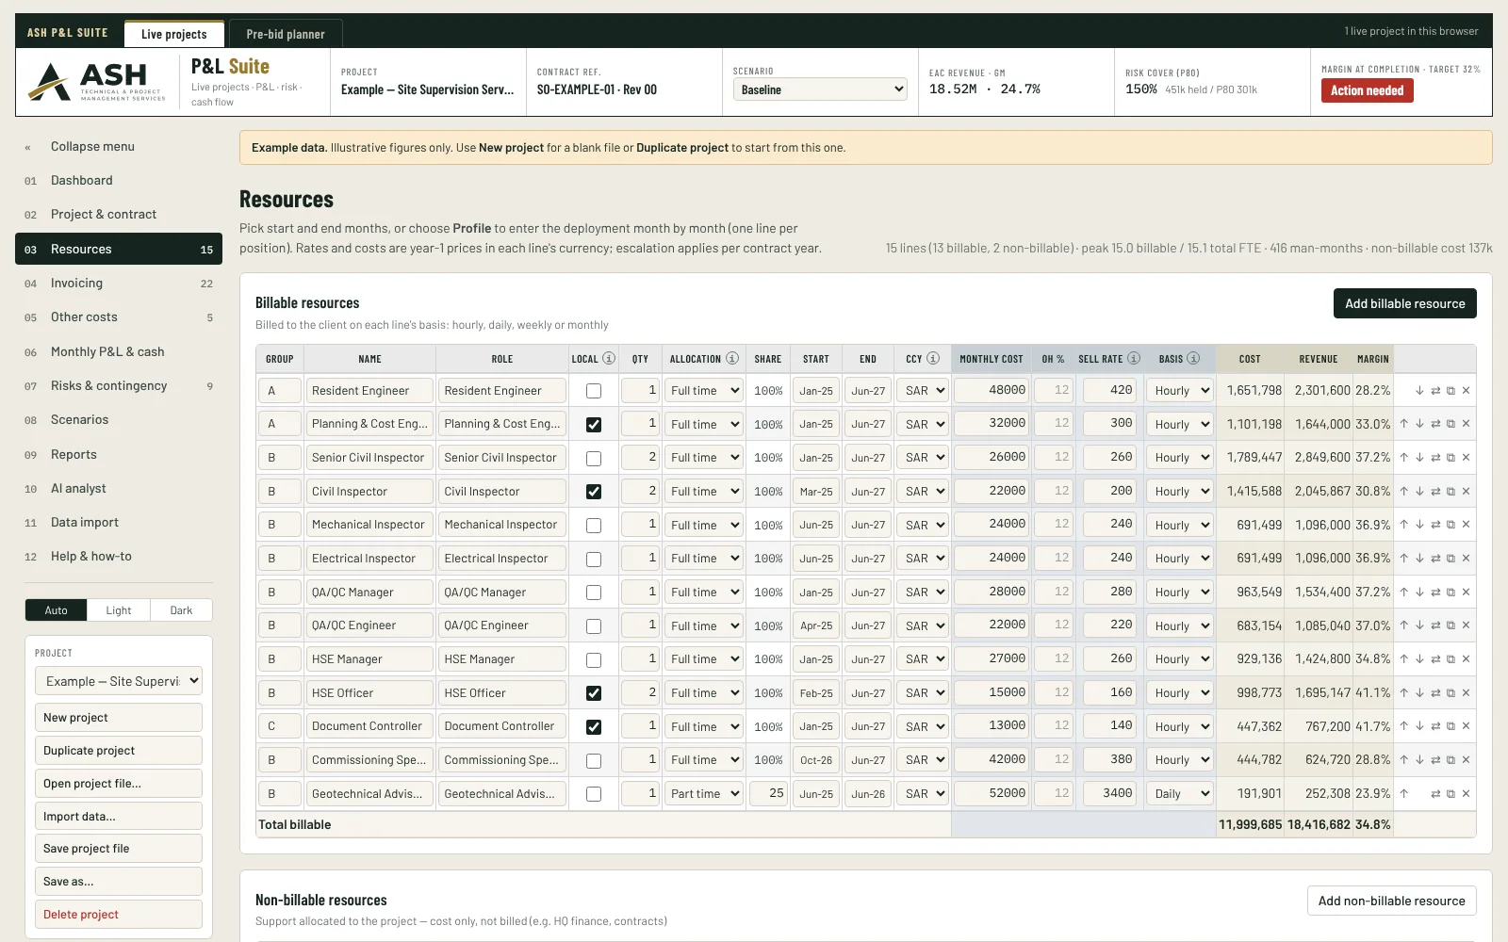The width and height of the screenshot is (1508, 942).
Task: Open Invoicing in the sidebar
Action: click(x=119, y=284)
